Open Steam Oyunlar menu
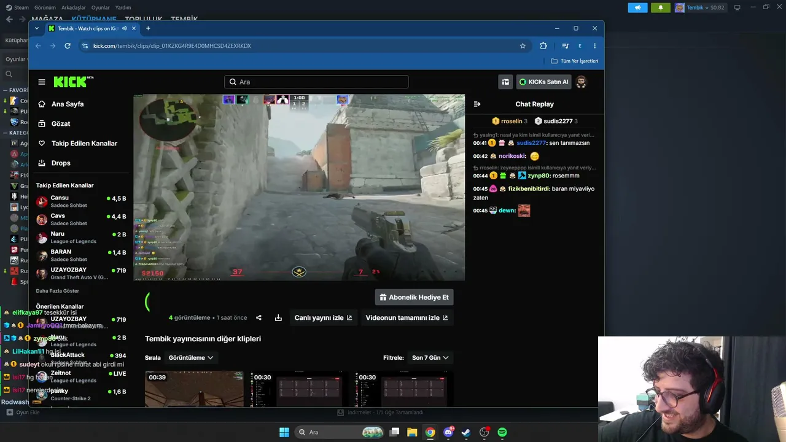Viewport: 786px width, 442px height. [x=100, y=7]
